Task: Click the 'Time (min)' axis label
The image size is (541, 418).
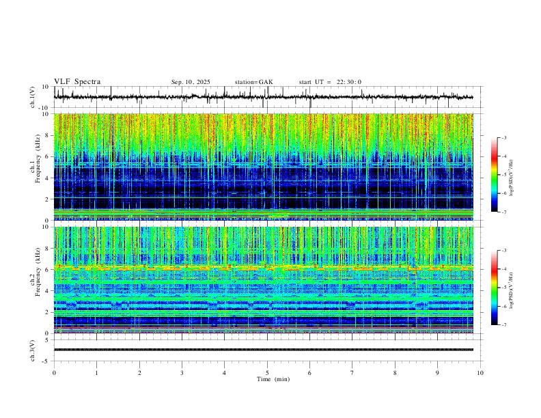Action: pyautogui.click(x=273, y=379)
